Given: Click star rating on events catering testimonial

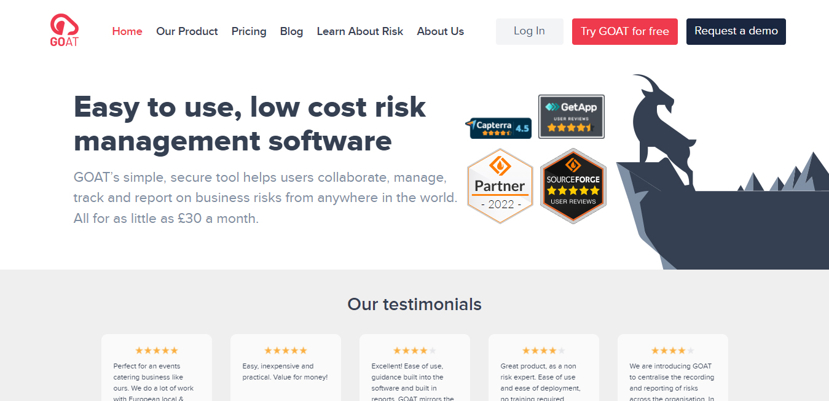Looking at the screenshot, I should pyautogui.click(x=157, y=351).
